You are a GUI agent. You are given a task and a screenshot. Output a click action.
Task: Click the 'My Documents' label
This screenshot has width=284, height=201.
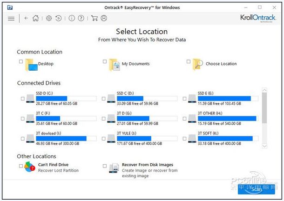(136, 64)
